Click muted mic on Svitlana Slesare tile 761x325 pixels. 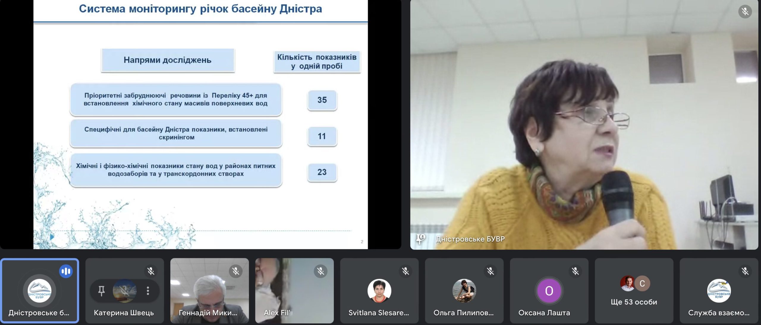pos(405,271)
